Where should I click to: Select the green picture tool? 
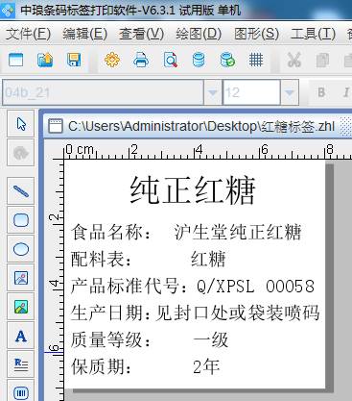point(21,307)
